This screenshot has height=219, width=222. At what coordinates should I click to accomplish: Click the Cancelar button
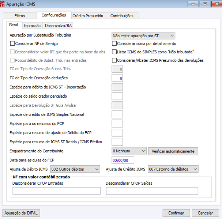pos(205,213)
